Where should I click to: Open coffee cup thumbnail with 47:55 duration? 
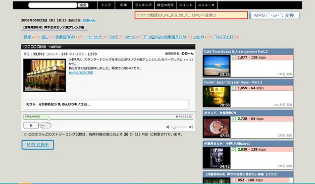click(217, 127)
